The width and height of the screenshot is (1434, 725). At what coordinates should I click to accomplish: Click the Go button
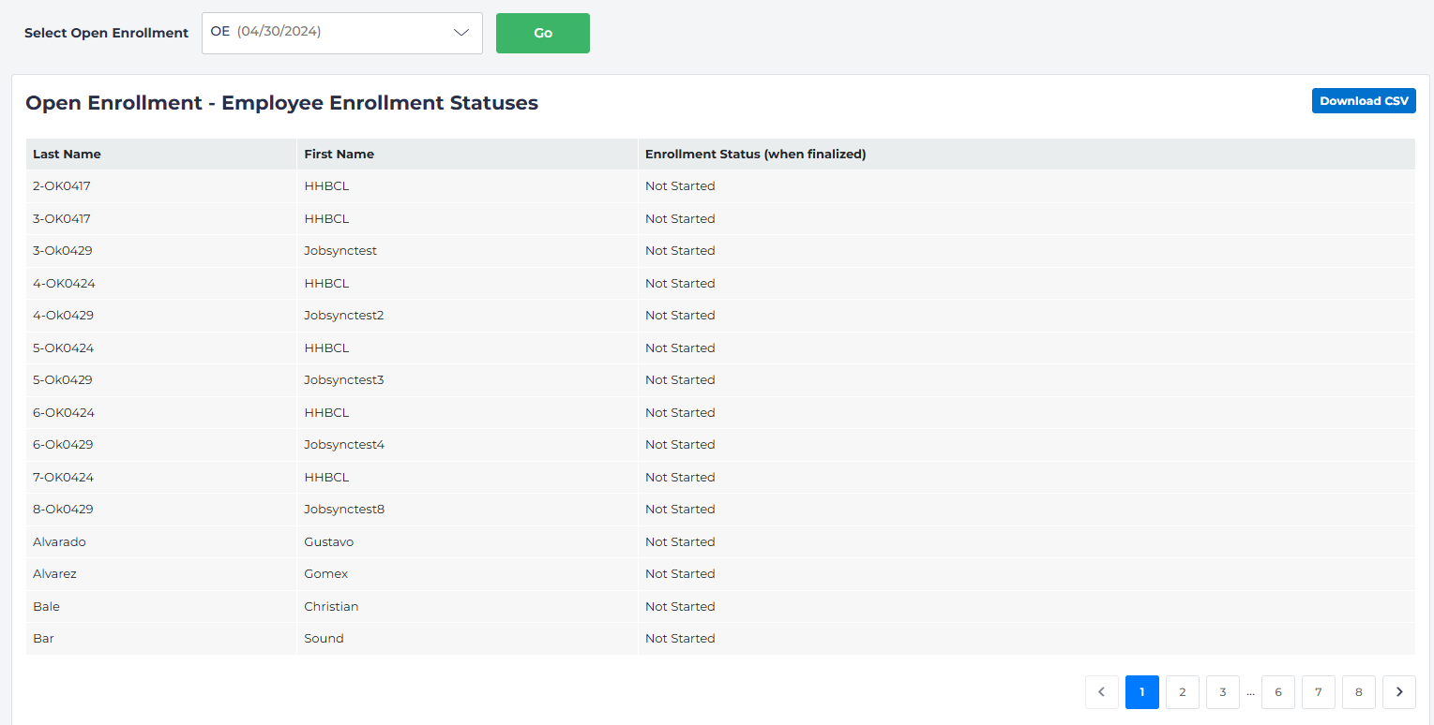click(542, 33)
